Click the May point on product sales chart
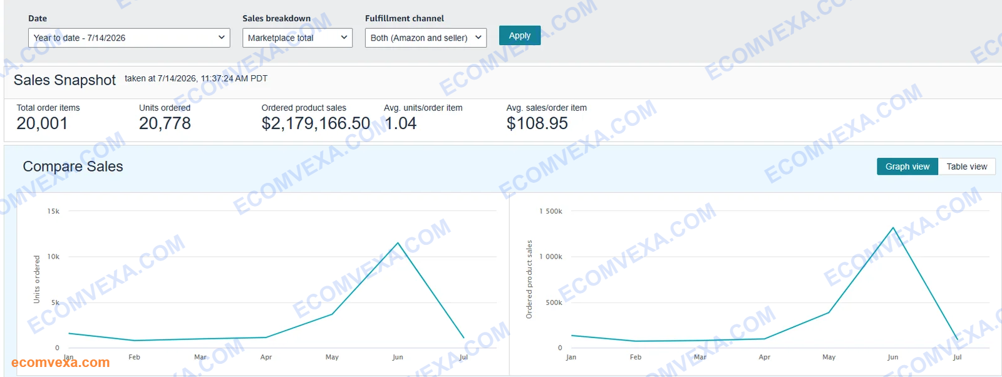Screen dimensions: 1002x377 pos(829,312)
